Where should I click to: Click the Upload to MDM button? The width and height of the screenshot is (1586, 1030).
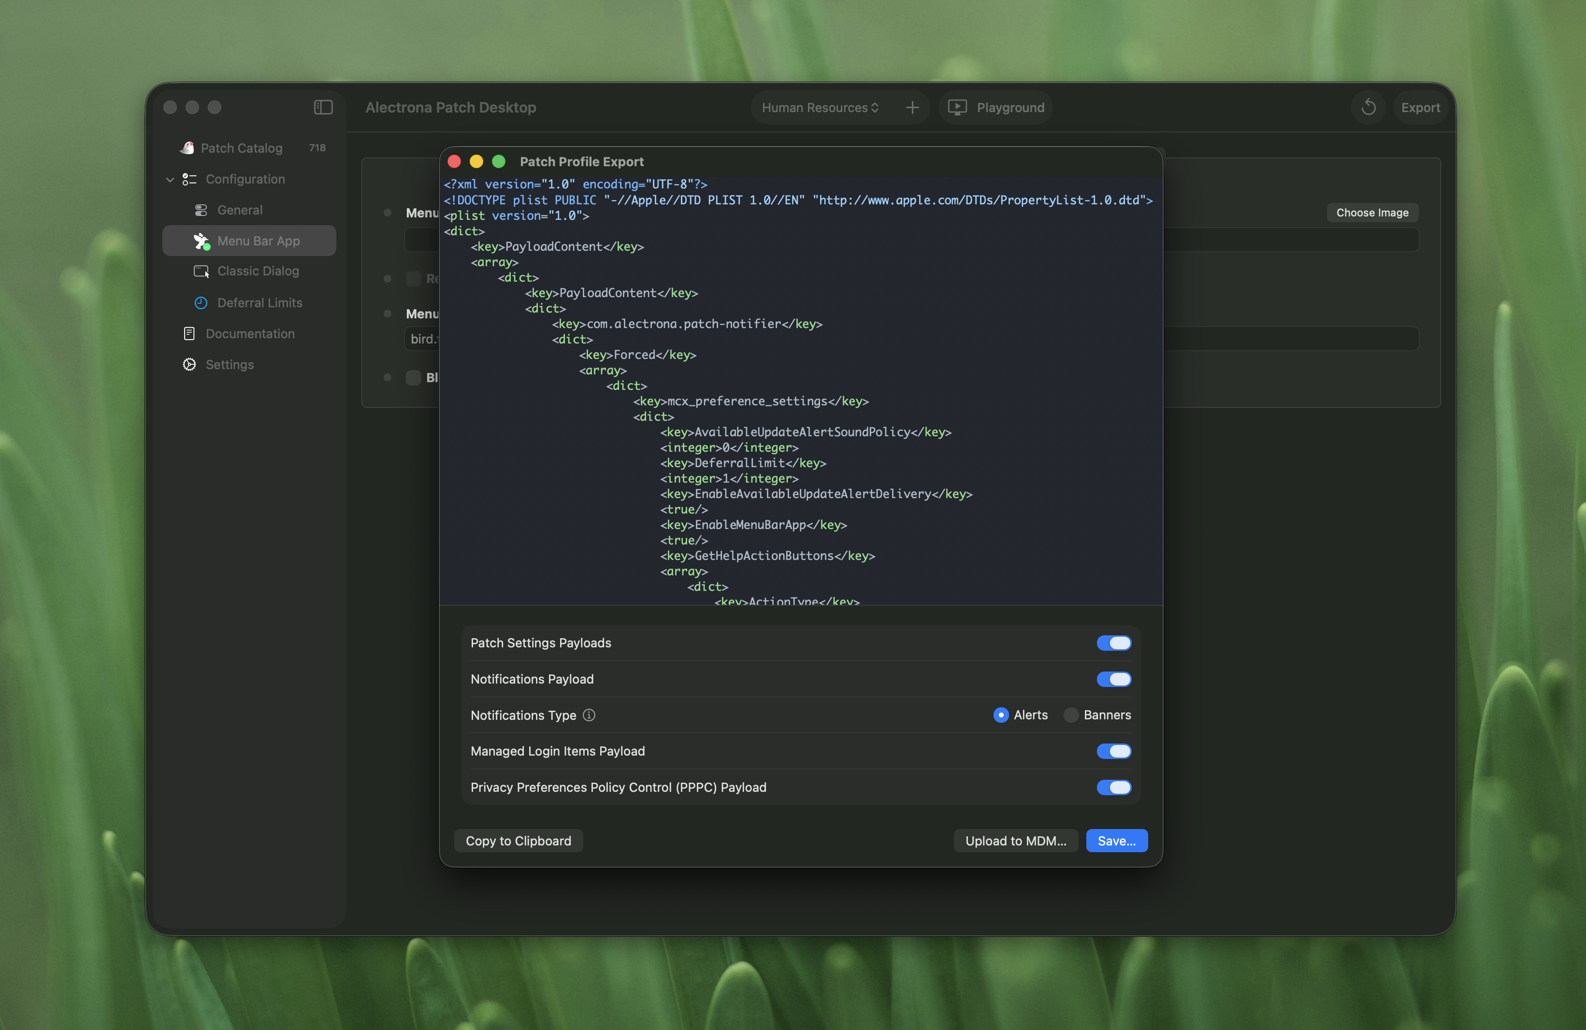1016,841
